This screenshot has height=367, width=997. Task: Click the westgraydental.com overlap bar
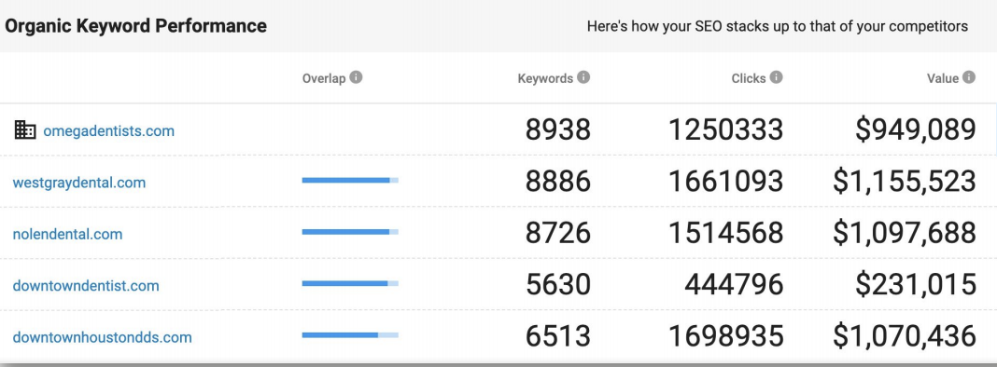click(350, 181)
